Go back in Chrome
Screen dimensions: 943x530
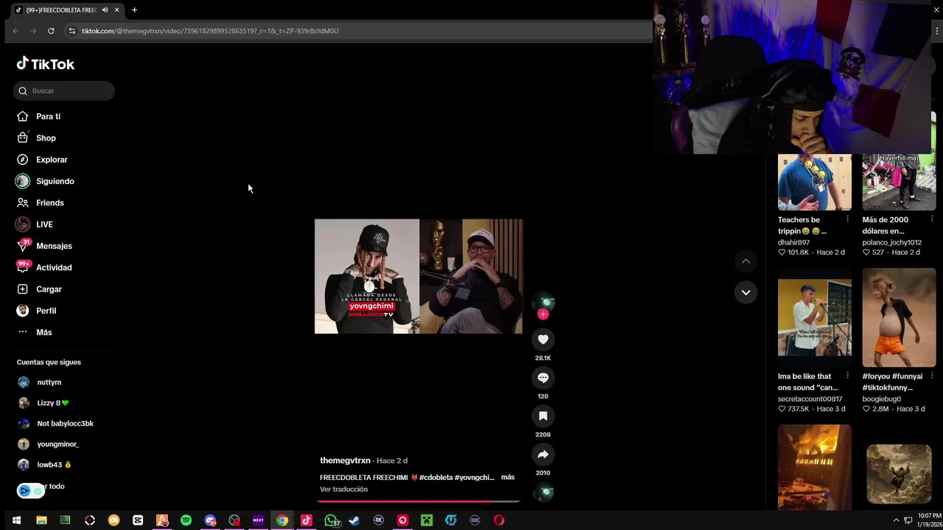point(15,31)
